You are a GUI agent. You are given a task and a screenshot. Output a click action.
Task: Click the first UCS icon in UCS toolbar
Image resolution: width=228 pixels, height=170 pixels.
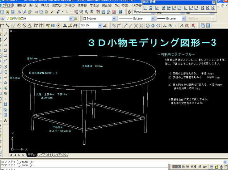[x=145, y=8]
